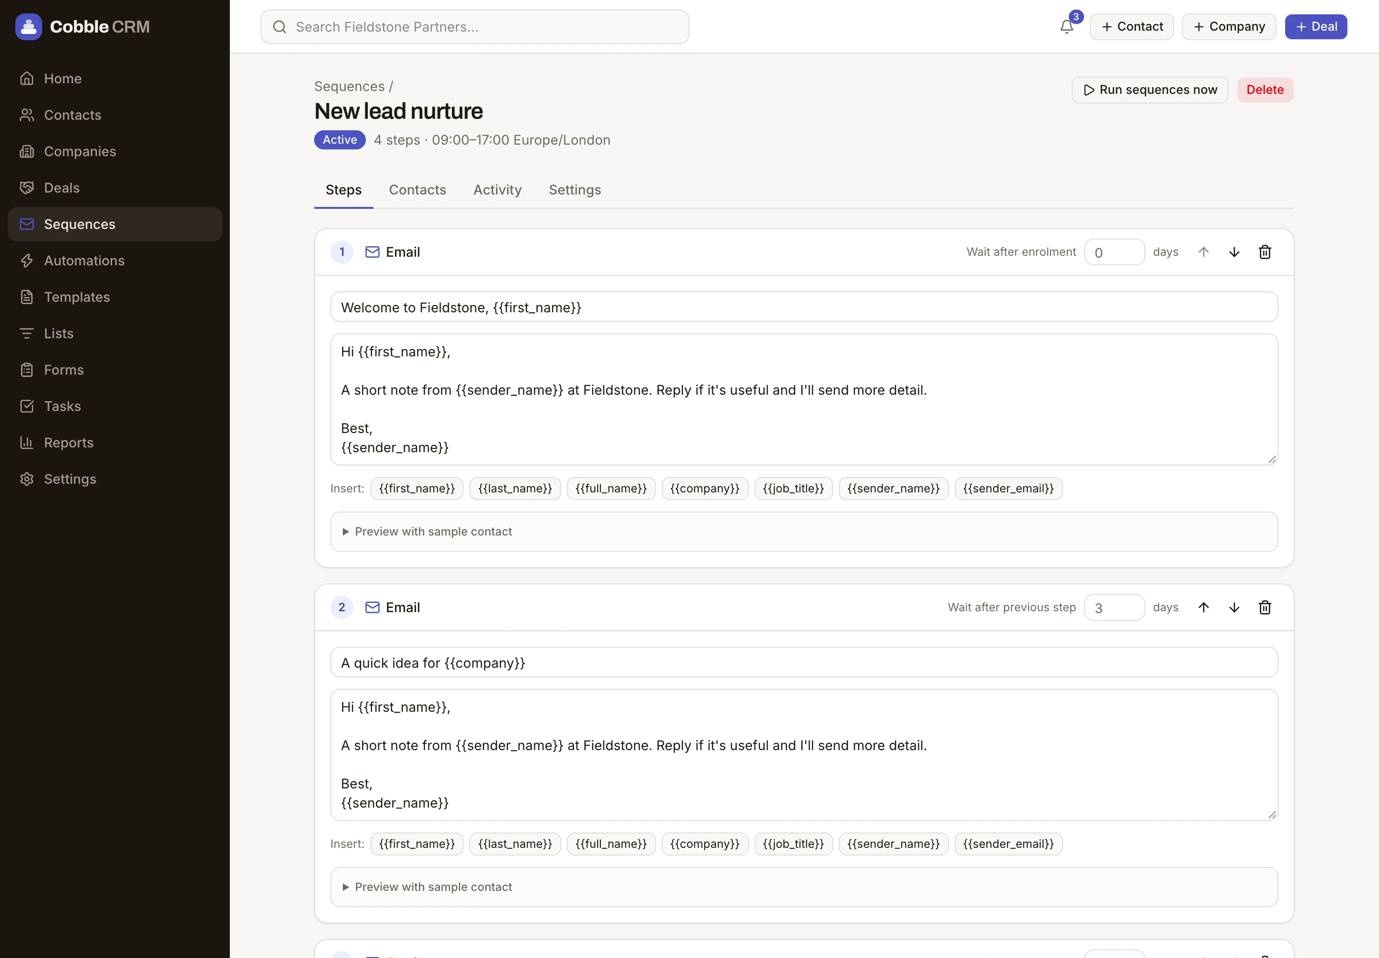Open Forms in sidebar

pyautogui.click(x=114, y=370)
